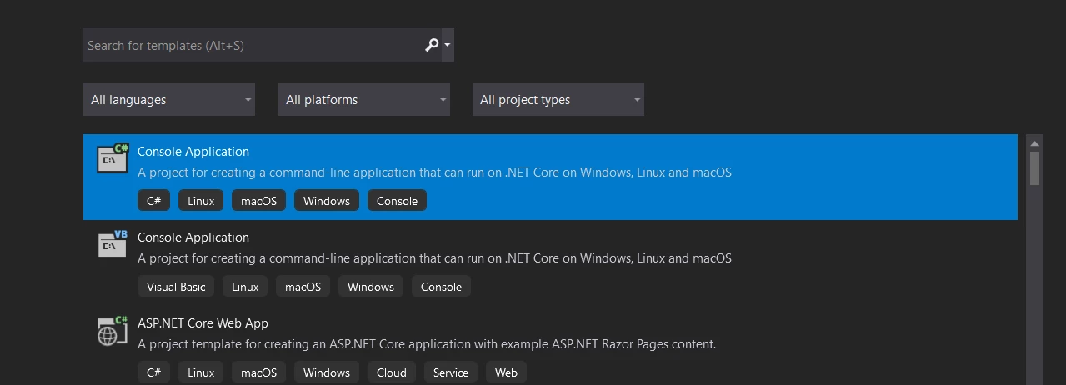Focus the Search for templates field
1066x385 pixels.
250,45
